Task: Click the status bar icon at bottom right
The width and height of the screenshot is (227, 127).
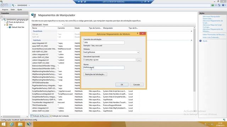Action: tap(224, 120)
